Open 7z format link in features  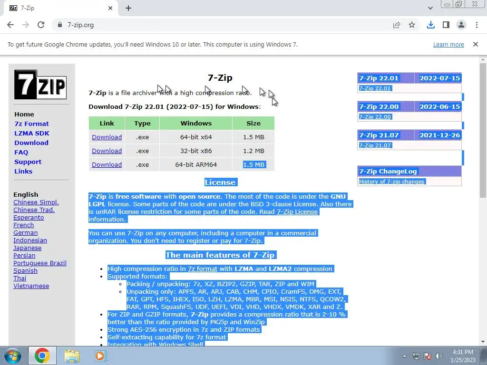[x=203, y=269]
